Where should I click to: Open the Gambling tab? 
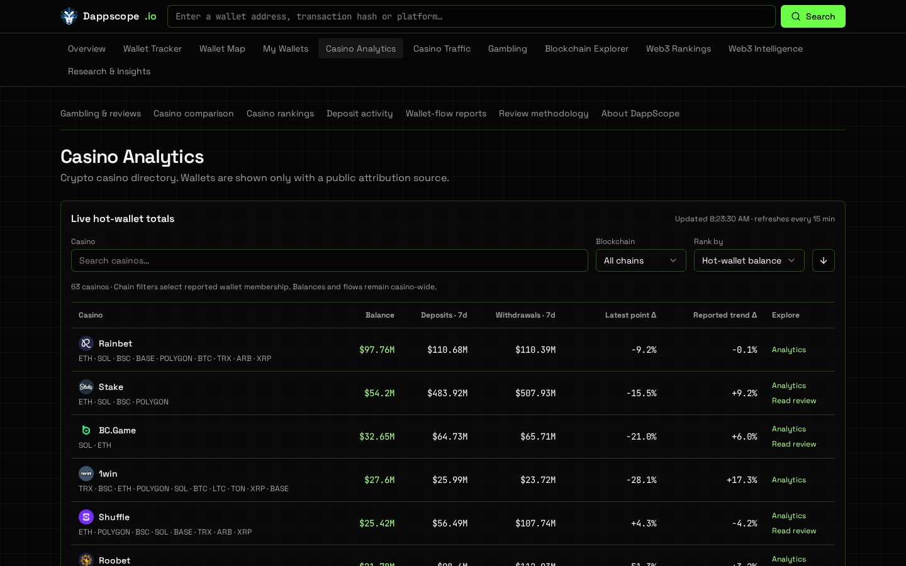(508, 48)
